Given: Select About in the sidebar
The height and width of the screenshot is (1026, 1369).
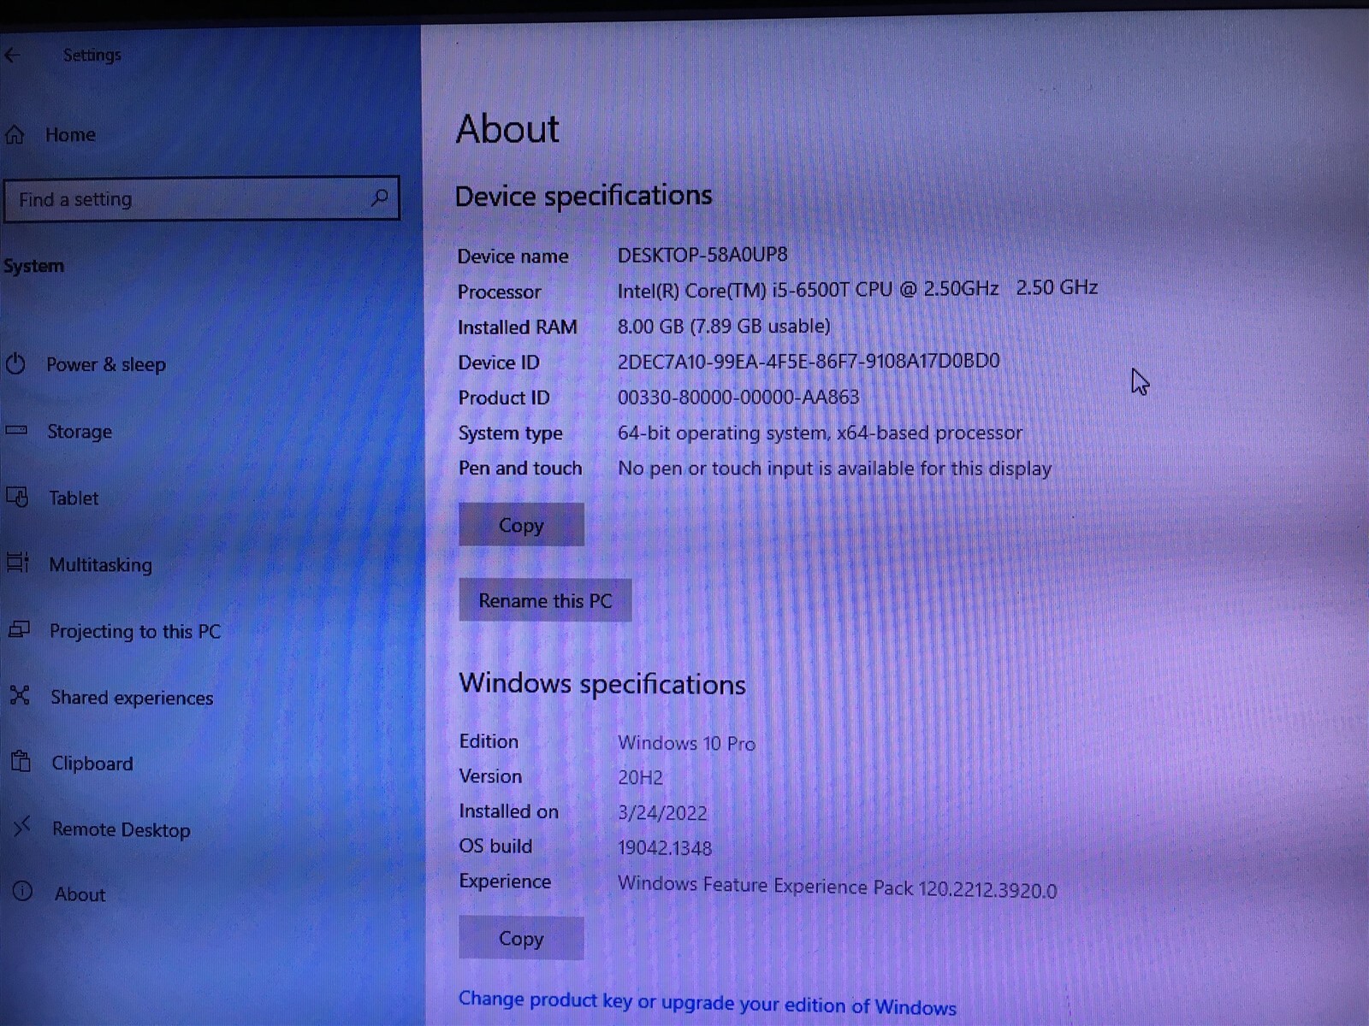Looking at the screenshot, I should point(80,894).
